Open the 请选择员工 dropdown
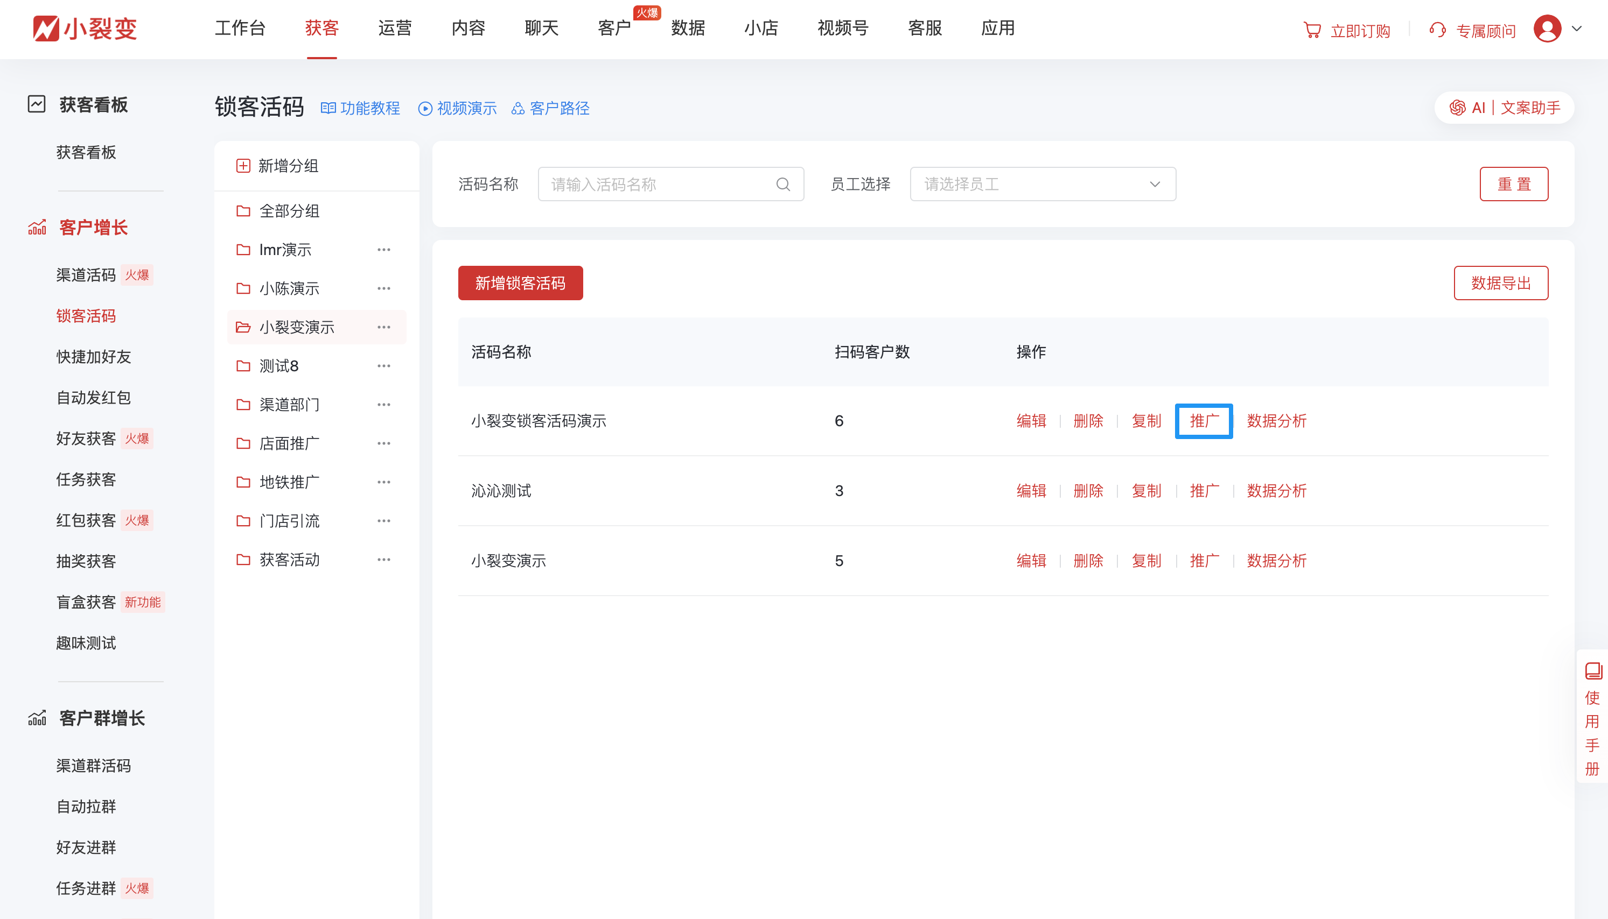 click(1042, 185)
